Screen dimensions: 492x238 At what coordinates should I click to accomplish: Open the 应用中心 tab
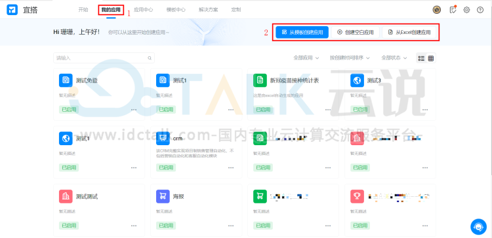point(144,10)
